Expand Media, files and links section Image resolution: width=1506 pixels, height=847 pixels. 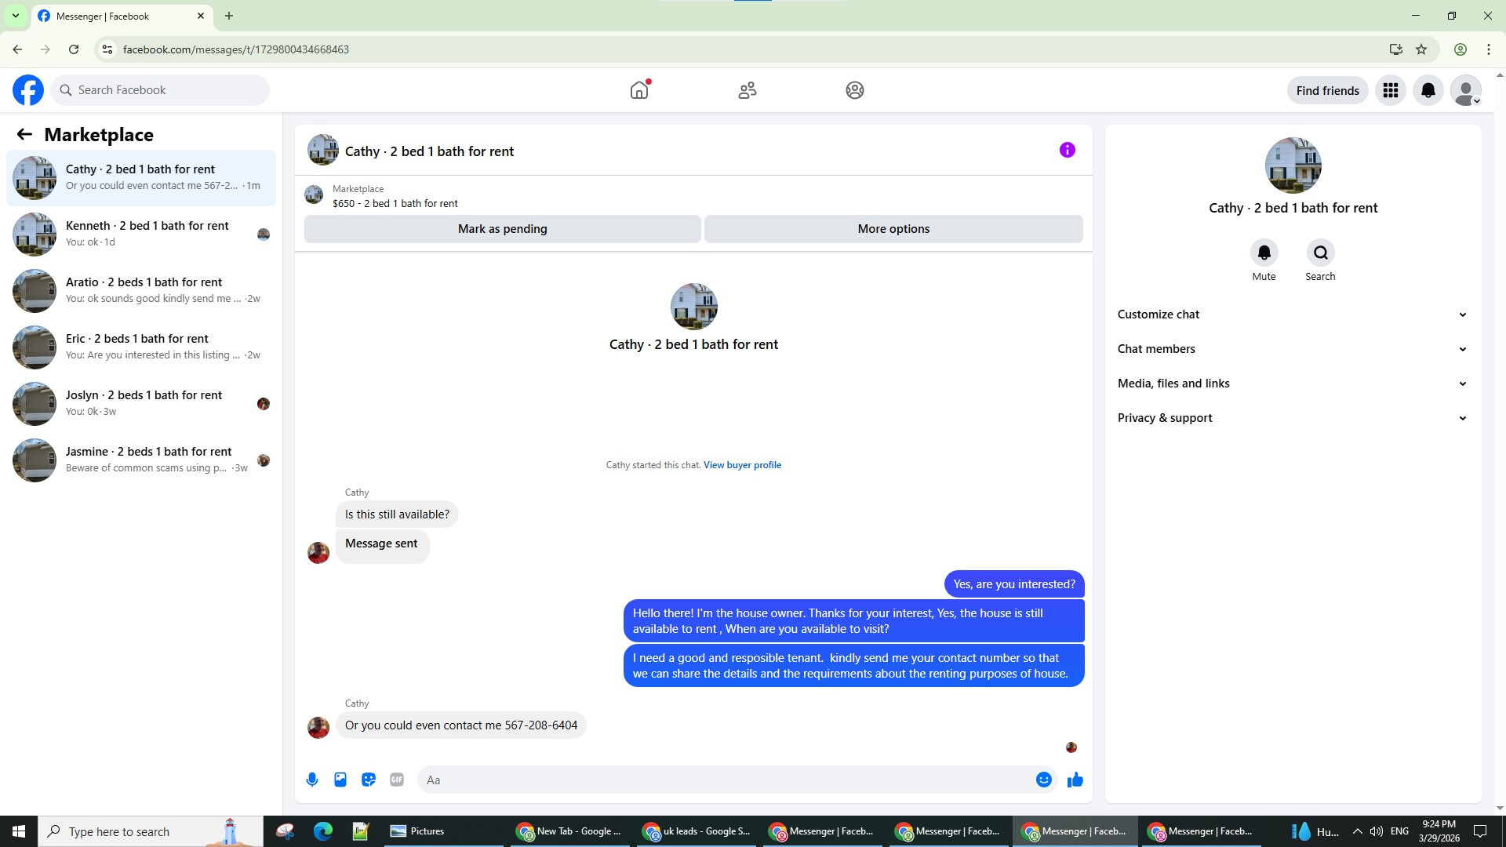[x=1293, y=384]
